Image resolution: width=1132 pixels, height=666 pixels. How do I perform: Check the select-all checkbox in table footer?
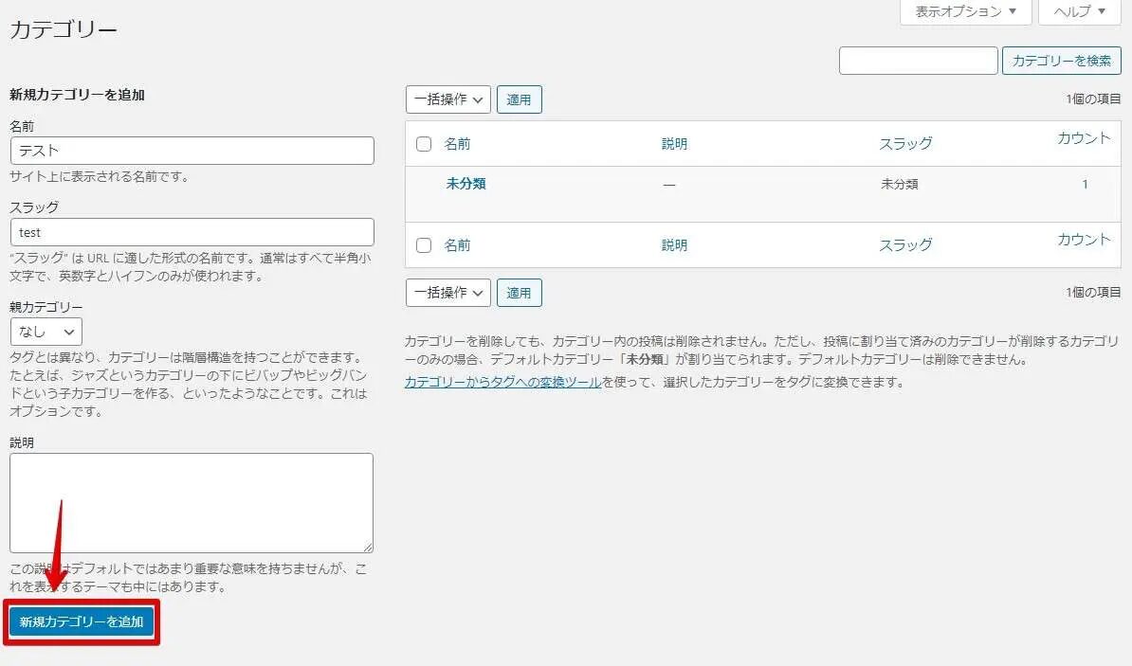(x=424, y=245)
